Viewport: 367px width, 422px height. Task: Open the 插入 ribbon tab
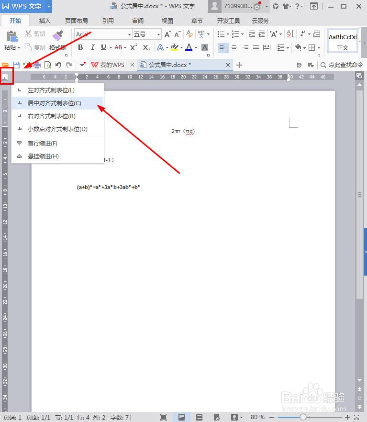click(x=44, y=21)
